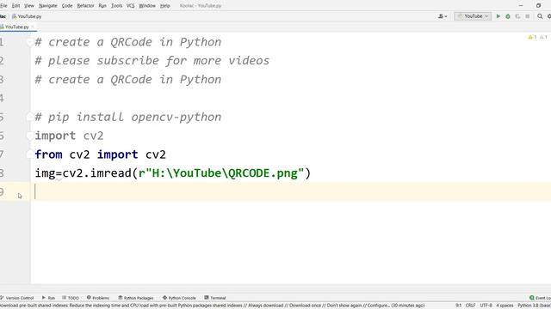Open the View menu
The width and height of the screenshot is (551, 309).
tap(29, 6)
